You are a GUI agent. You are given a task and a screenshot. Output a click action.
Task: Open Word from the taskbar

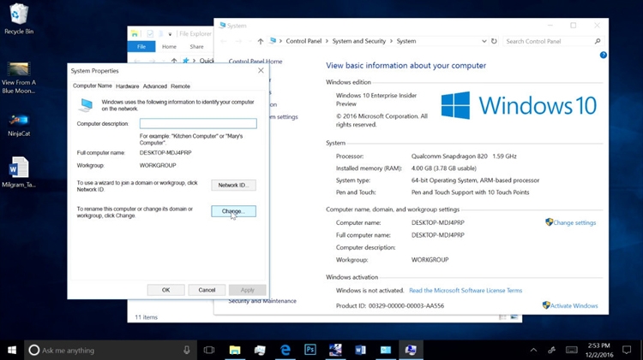(360, 350)
